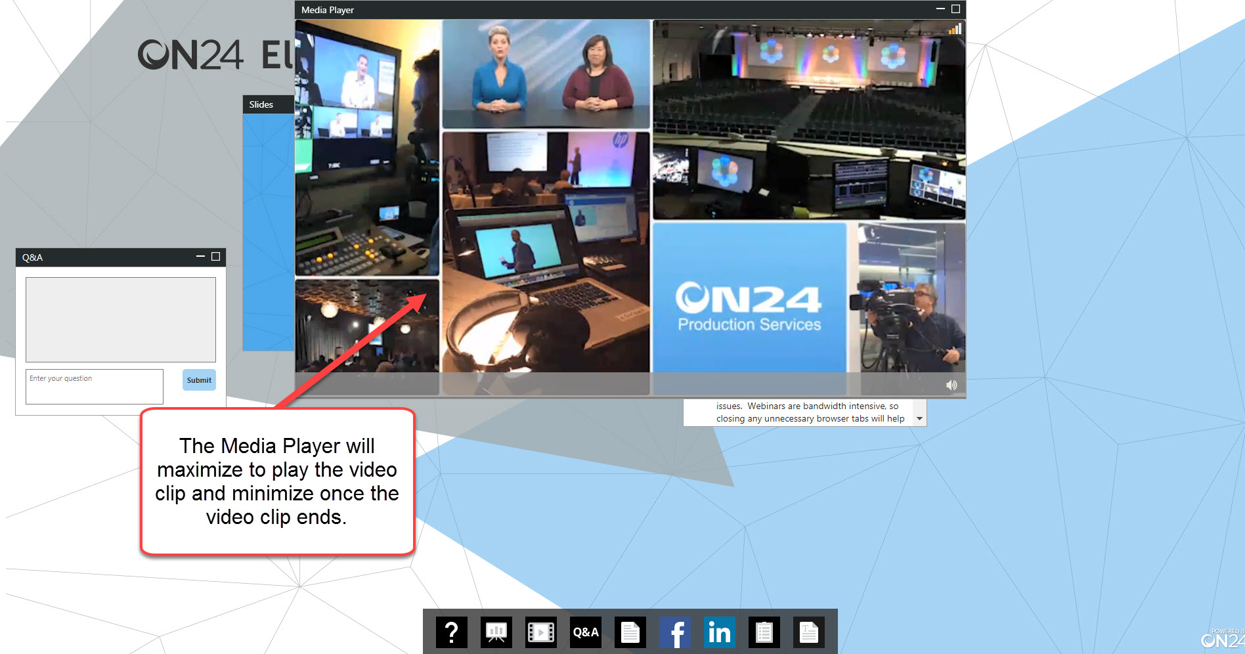This screenshot has height=654, width=1245.
Task: Minimize the Media Player window
Action: [x=940, y=9]
